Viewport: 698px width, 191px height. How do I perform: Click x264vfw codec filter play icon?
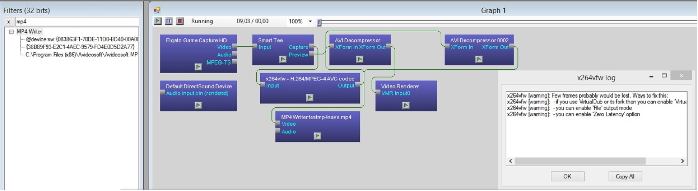(310, 98)
